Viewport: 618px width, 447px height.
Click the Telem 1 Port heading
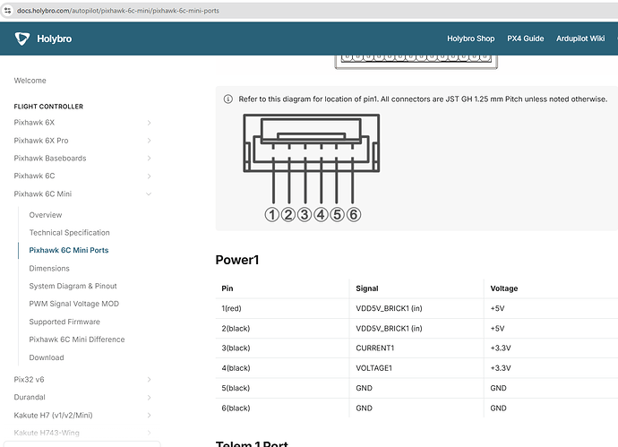(252, 443)
